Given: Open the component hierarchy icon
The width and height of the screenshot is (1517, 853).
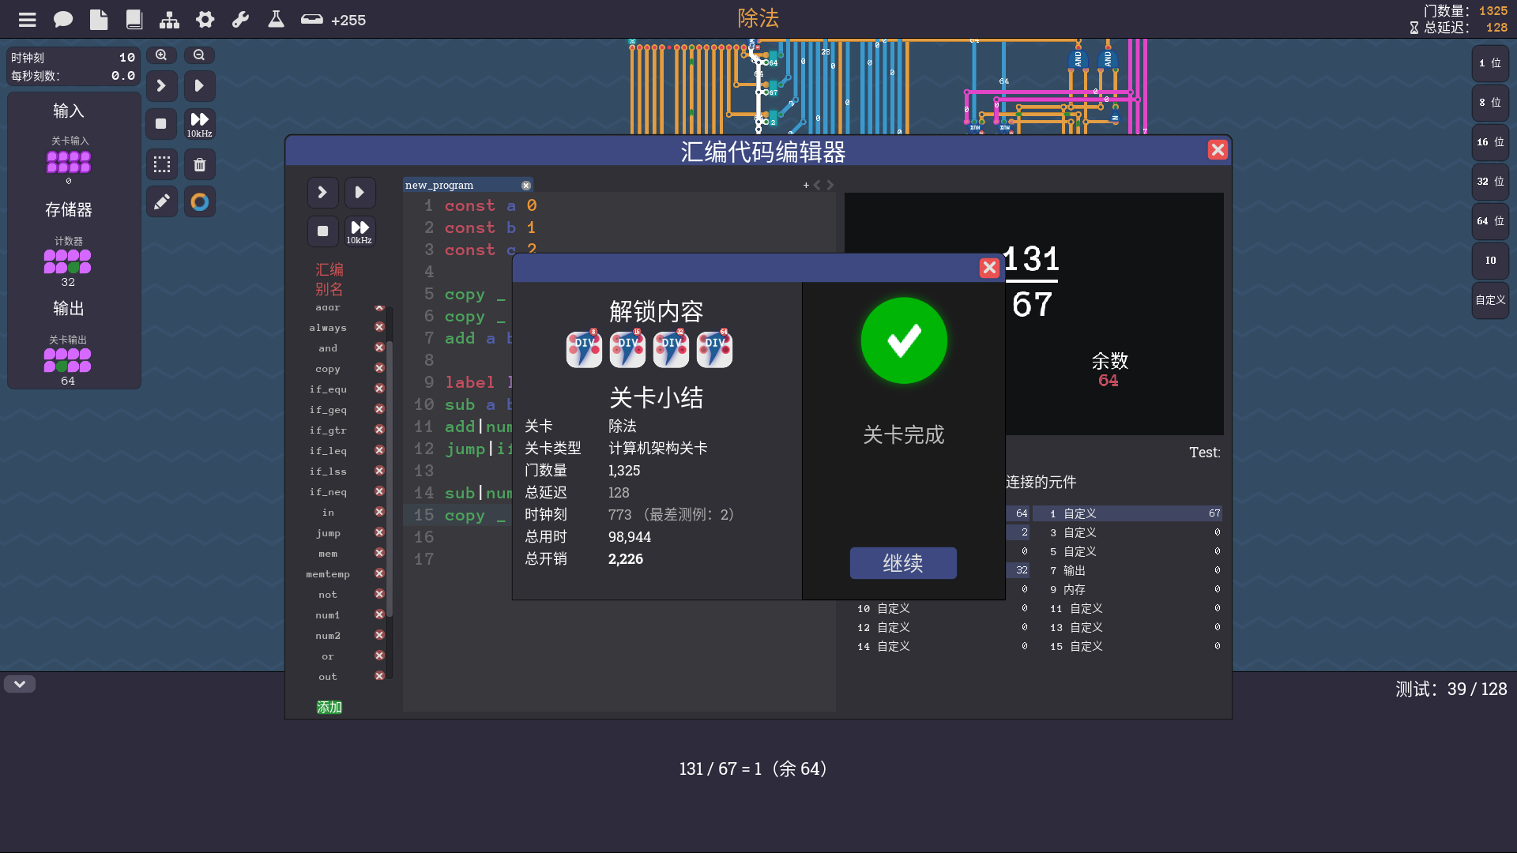Looking at the screenshot, I should 169,20.
